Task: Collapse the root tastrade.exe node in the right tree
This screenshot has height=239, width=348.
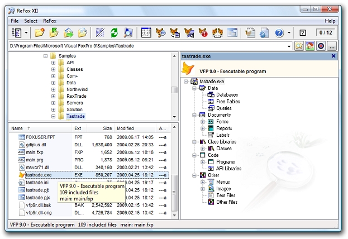Action: coord(186,82)
